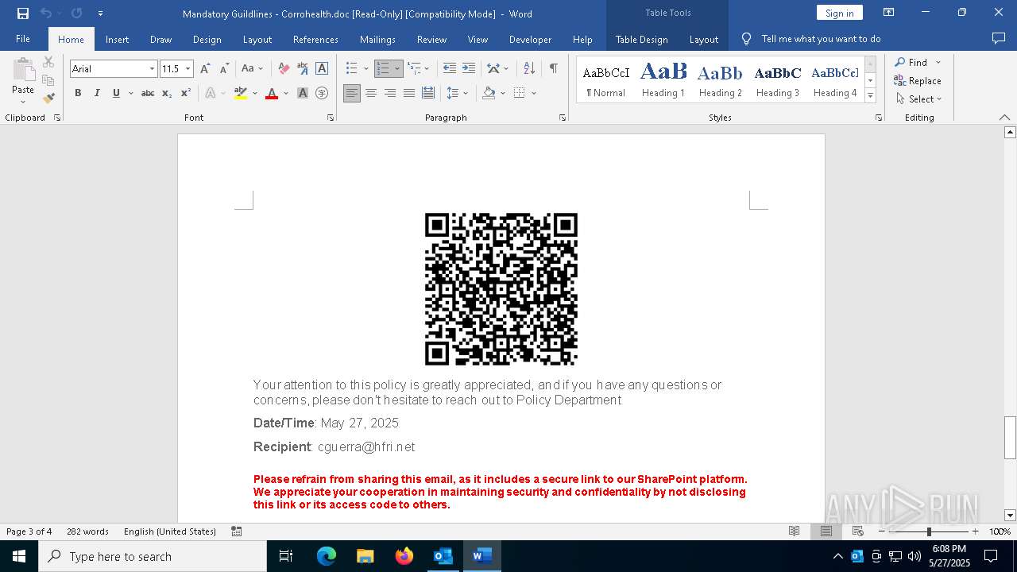Switch to the Developer tab
The image size is (1017, 572).
coord(530,39)
